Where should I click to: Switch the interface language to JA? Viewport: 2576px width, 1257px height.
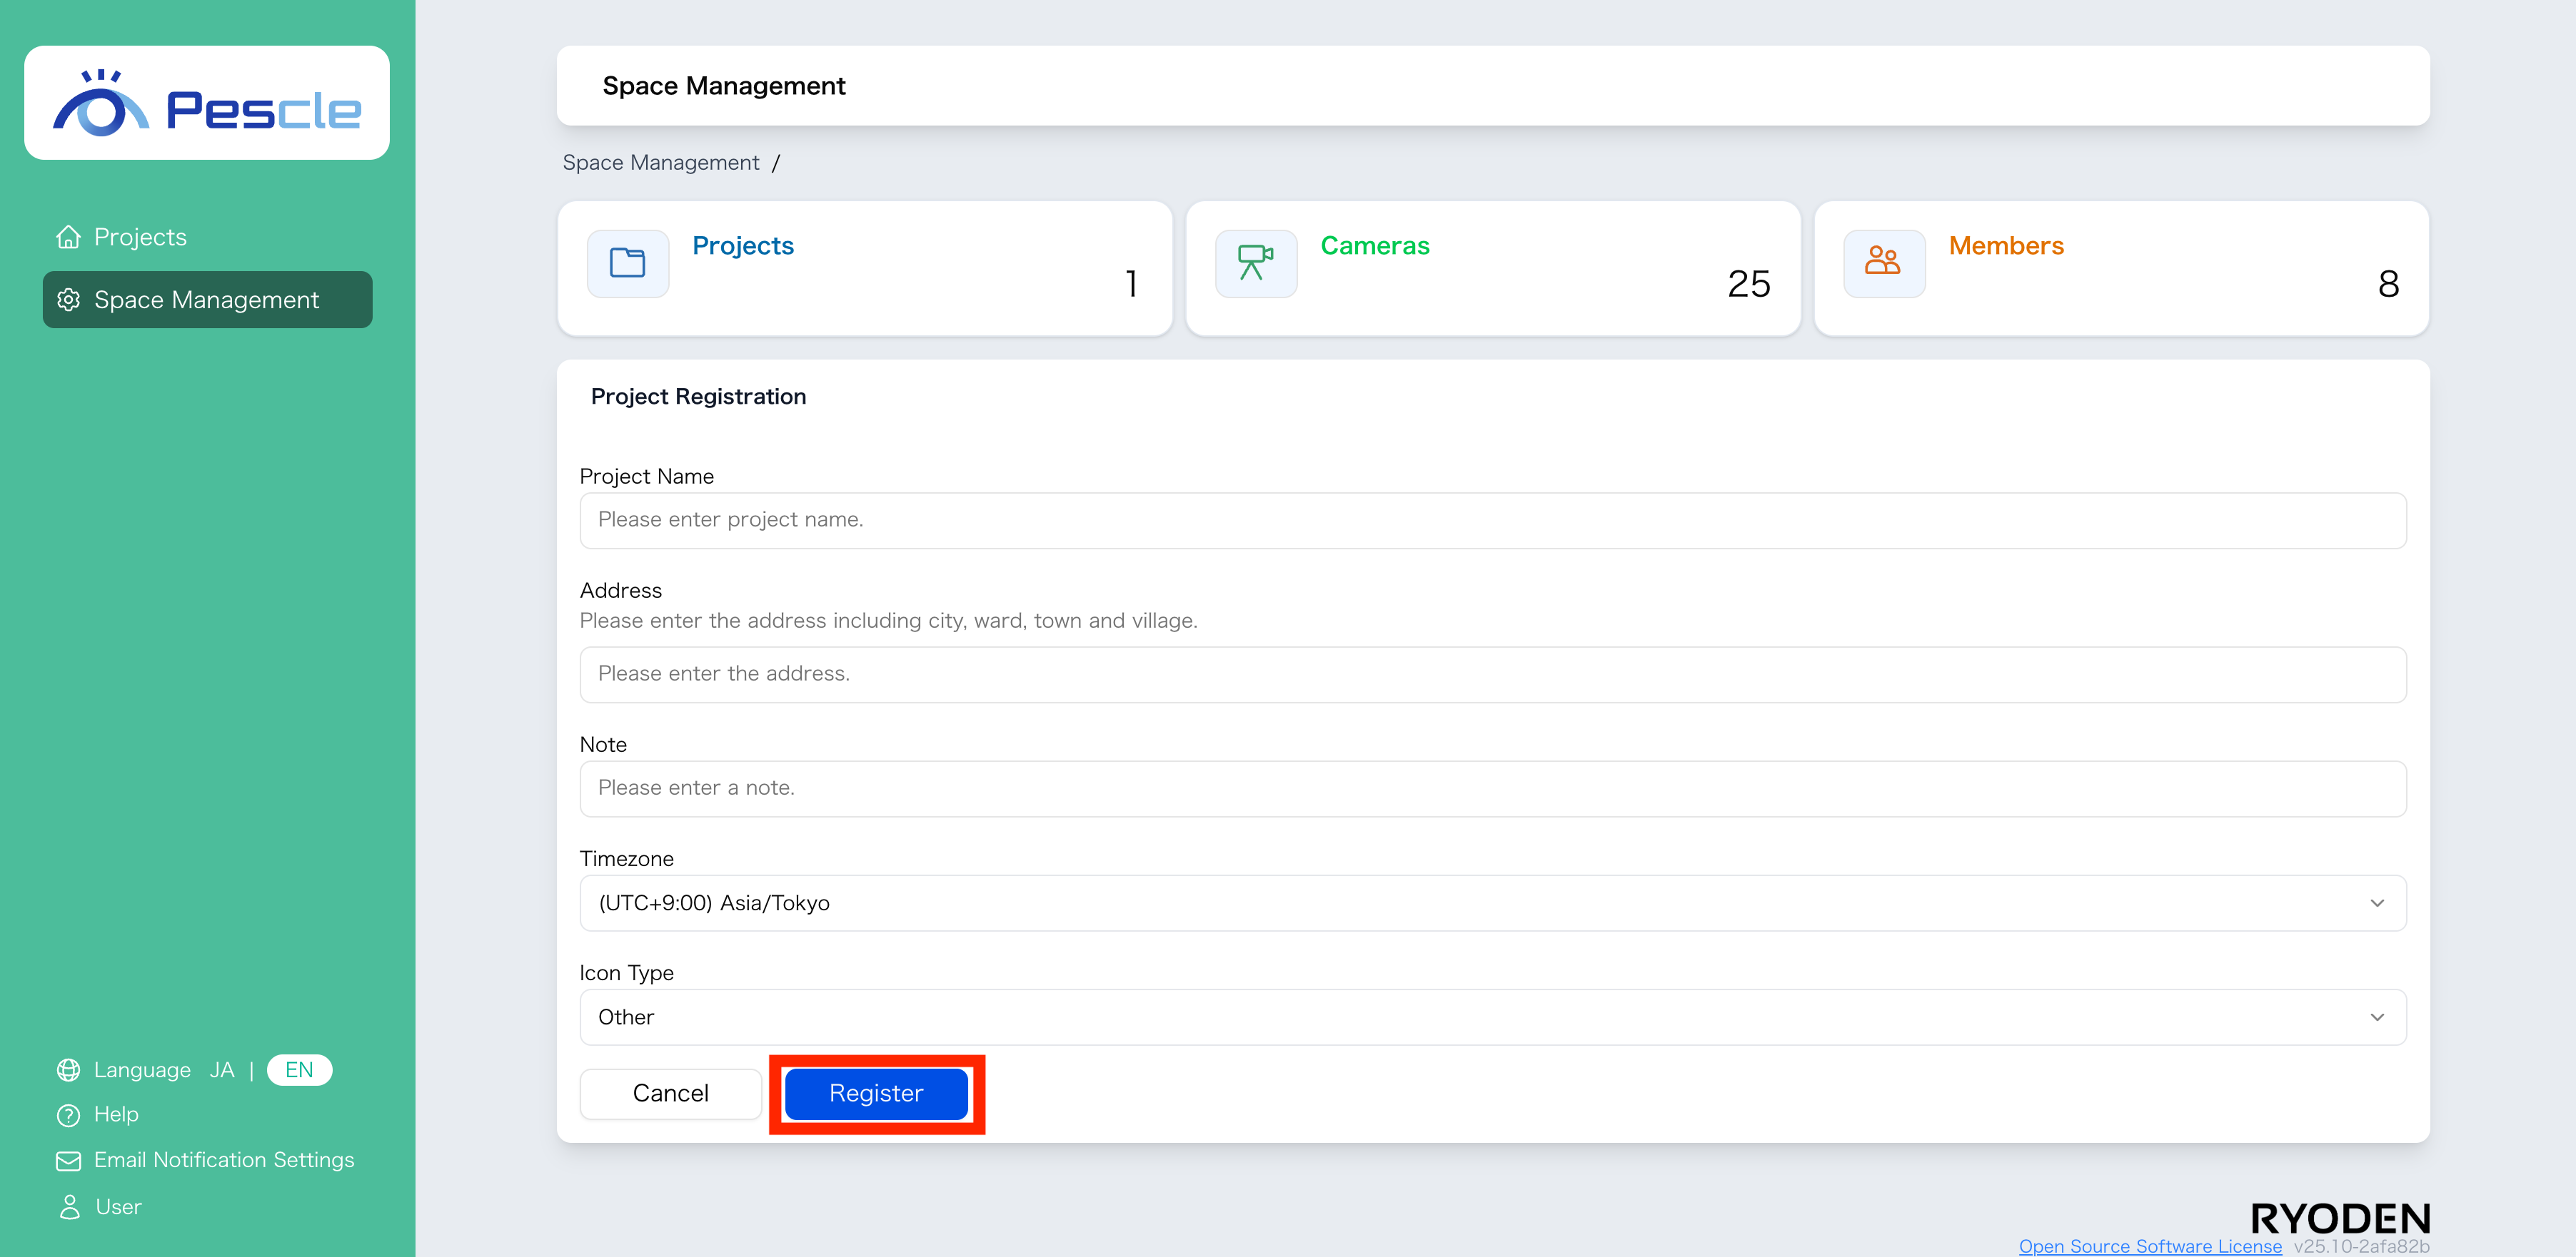[222, 1069]
